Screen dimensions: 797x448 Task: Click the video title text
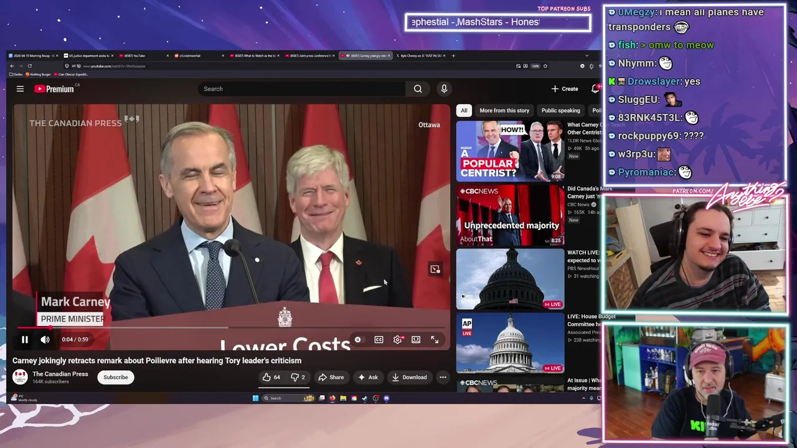click(157, 361)
